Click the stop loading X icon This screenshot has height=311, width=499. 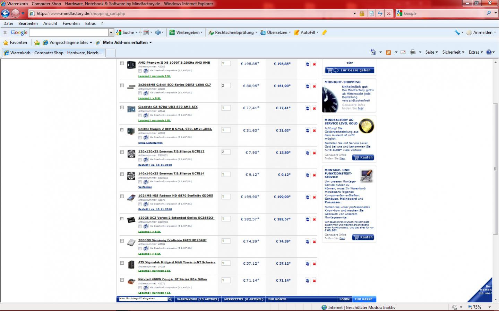coord(389,13)
